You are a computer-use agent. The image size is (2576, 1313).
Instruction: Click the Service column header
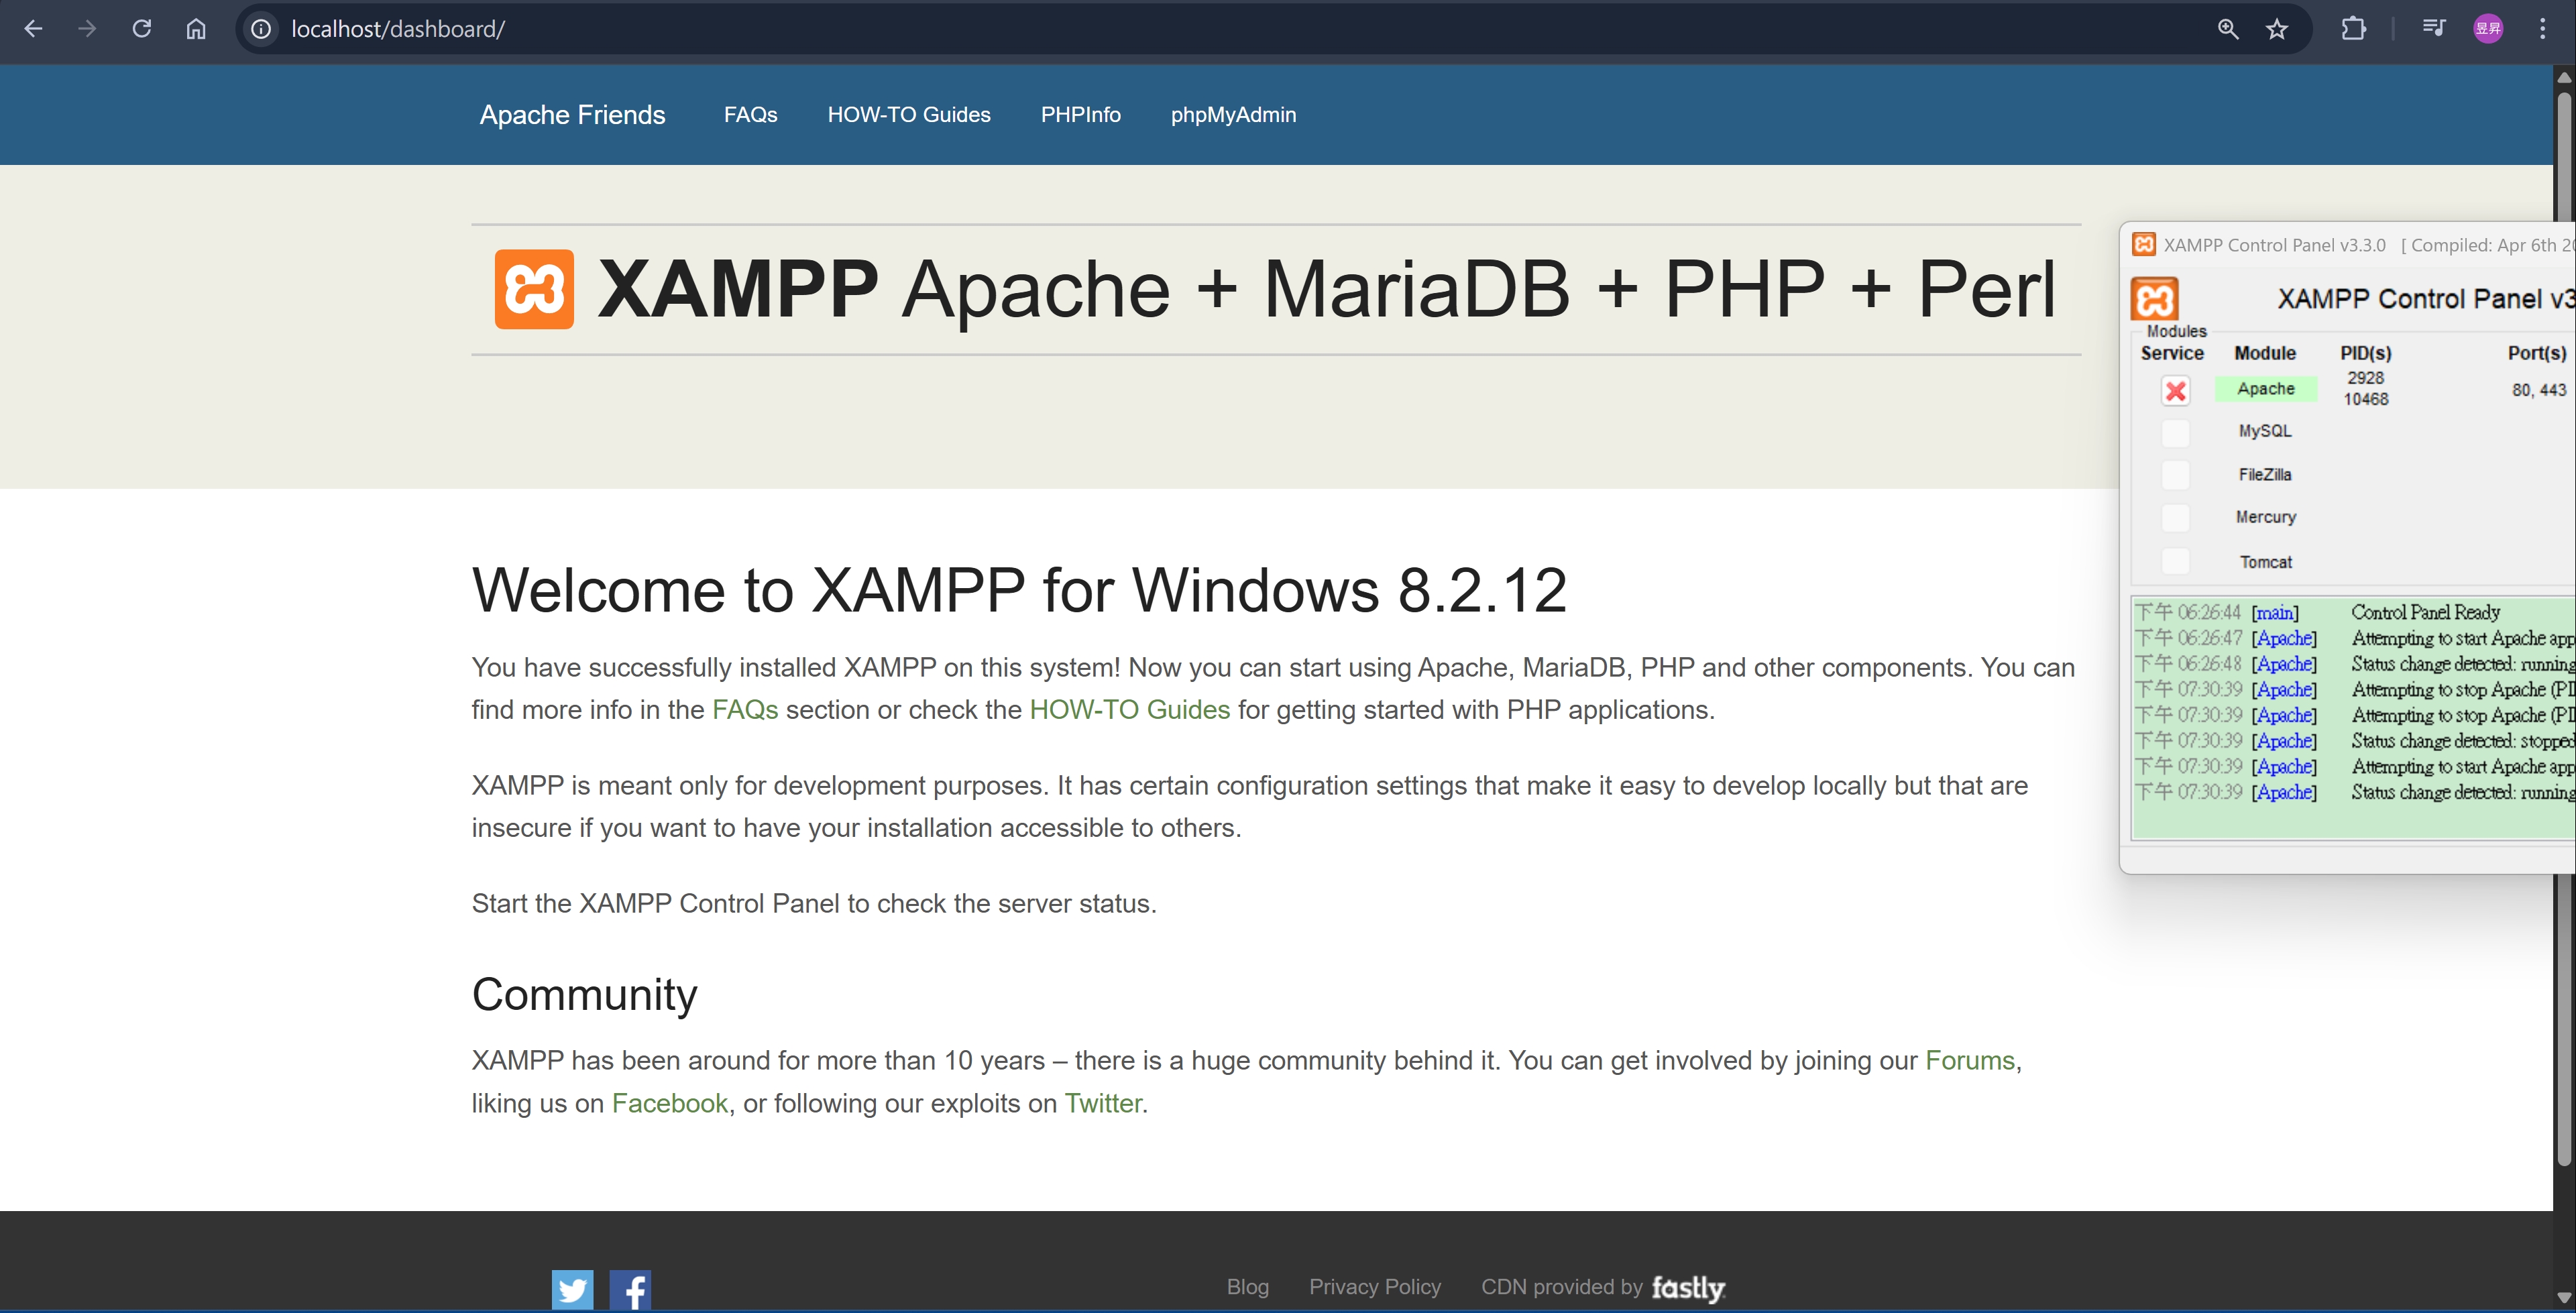point(2172,353)
